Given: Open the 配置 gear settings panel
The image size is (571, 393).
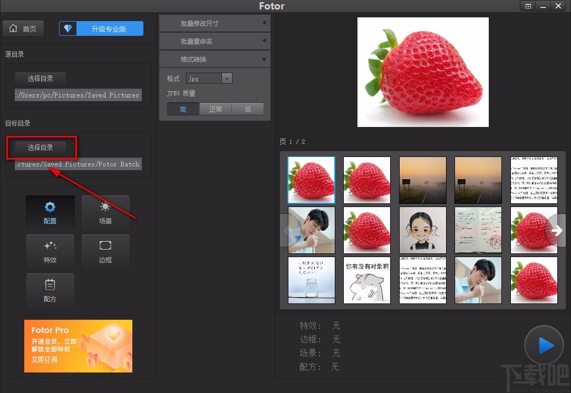Looking at the screenshot, I should 50,212.
